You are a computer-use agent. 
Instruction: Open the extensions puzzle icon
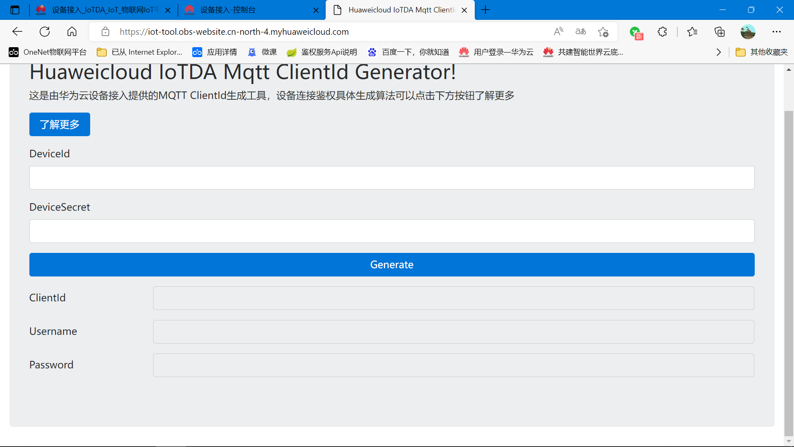(x=662, y=31)
